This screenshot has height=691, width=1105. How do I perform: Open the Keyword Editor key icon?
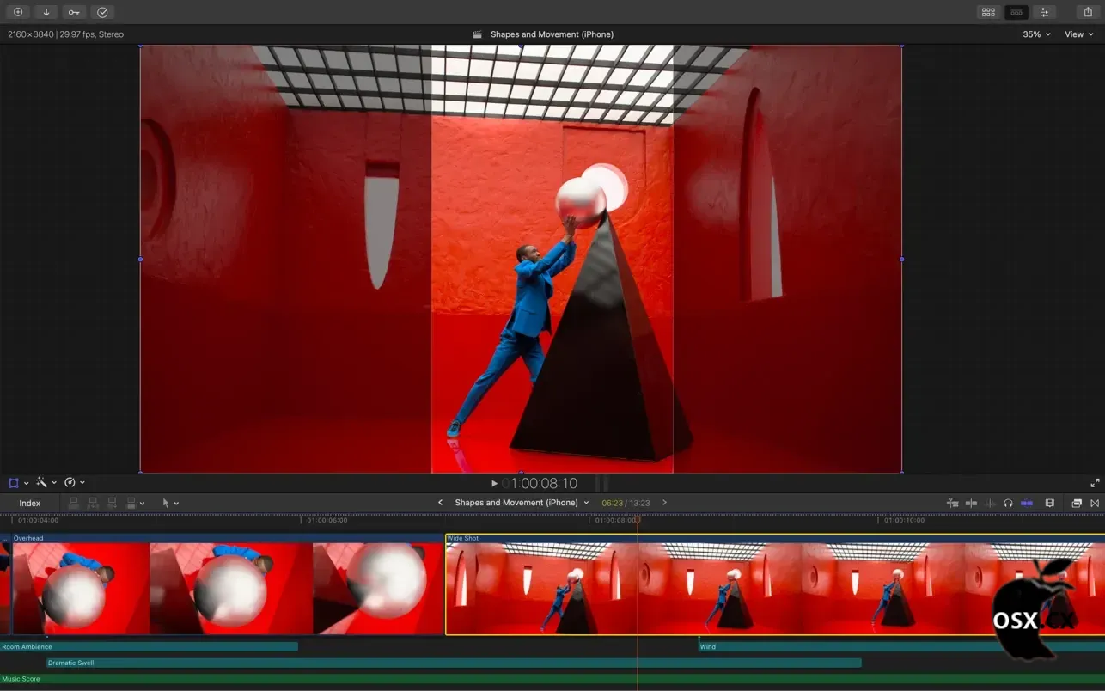(74, 12)
